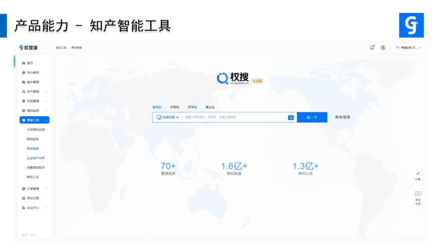Click the 企业中心 sidebar icon
The image size is (438, 246).
[23, 207]
